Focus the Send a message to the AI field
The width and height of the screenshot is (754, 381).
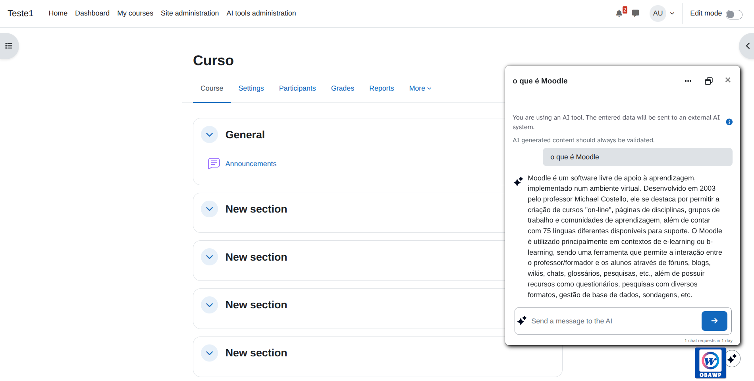(614, 321)
